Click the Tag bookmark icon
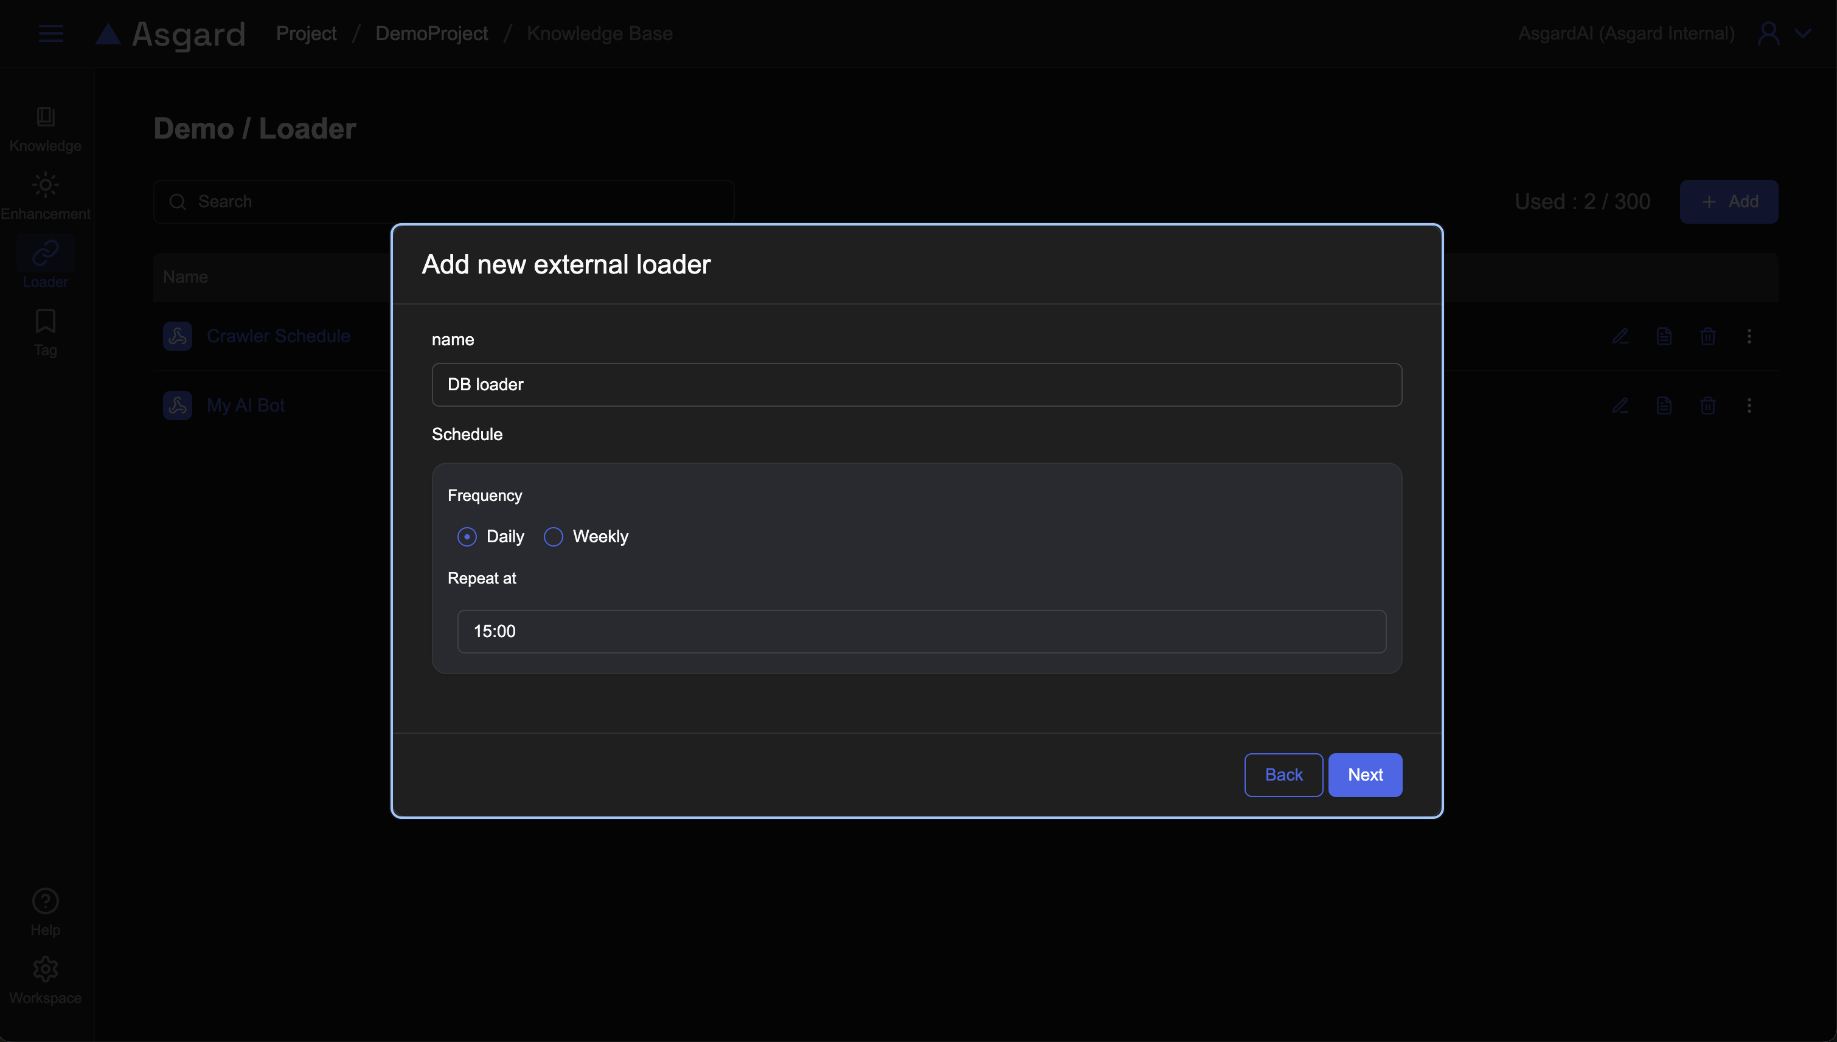1837x1042 pixels. point(45,322)
